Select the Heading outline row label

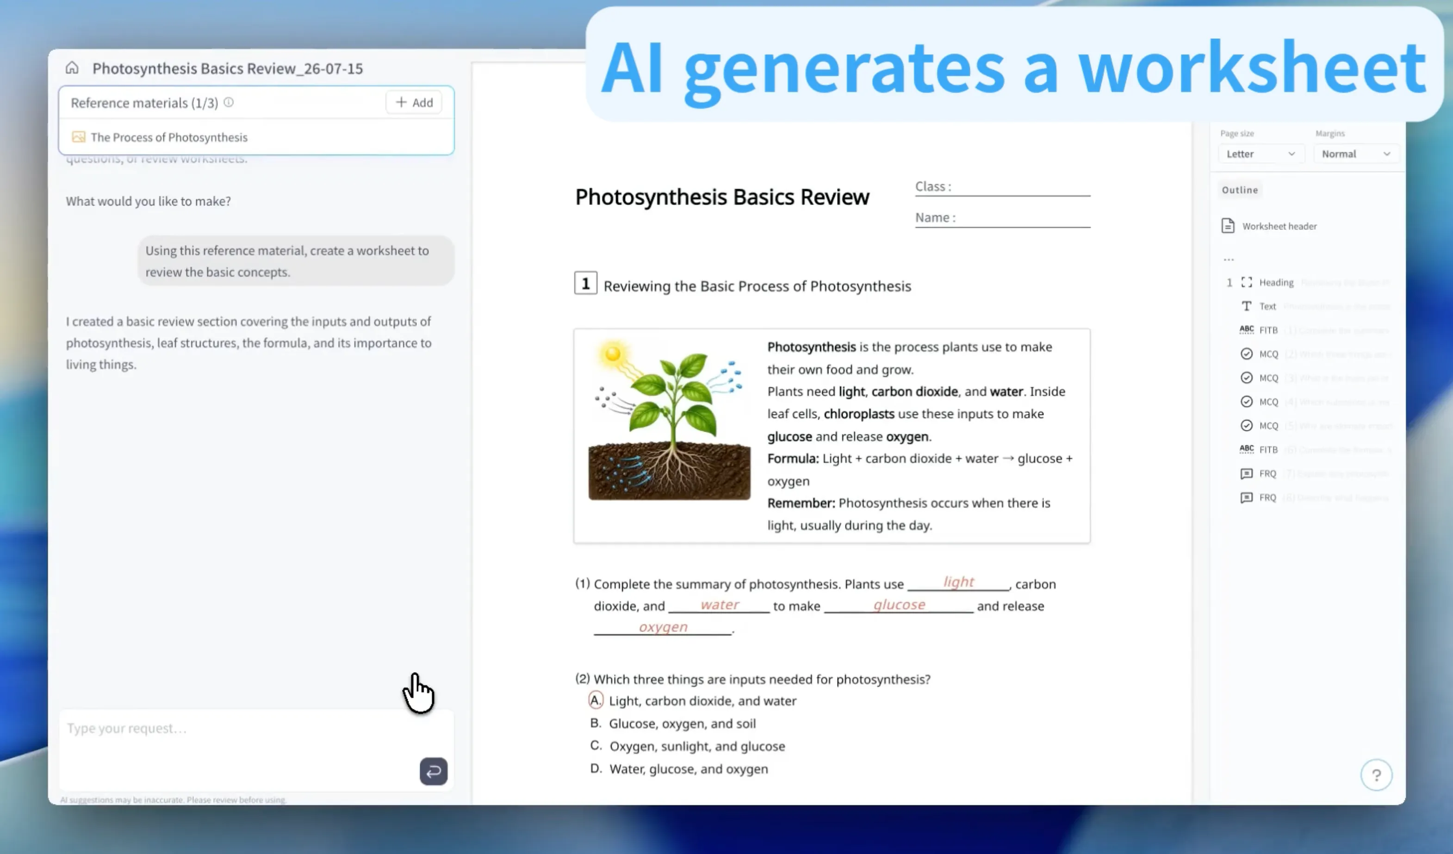coord(1276,282)
